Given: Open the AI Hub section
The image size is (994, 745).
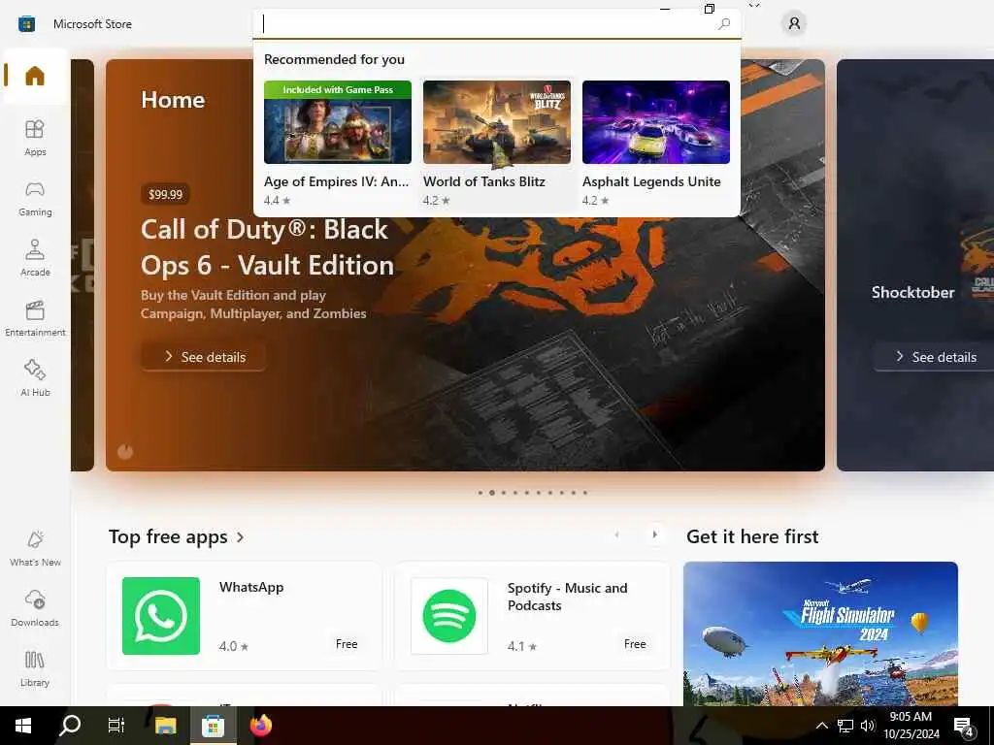Looking at the screenshot, I should pyautogui.click(x=35, y=378).
